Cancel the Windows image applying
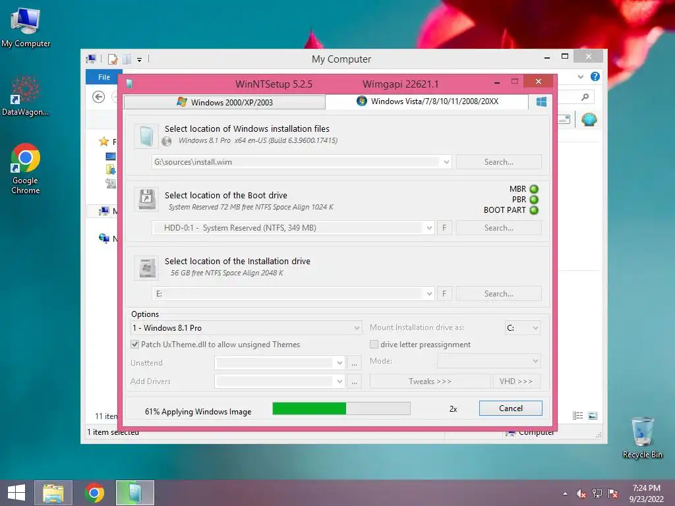The width and height of the screenshot is (675, 506). coord(511,408)
